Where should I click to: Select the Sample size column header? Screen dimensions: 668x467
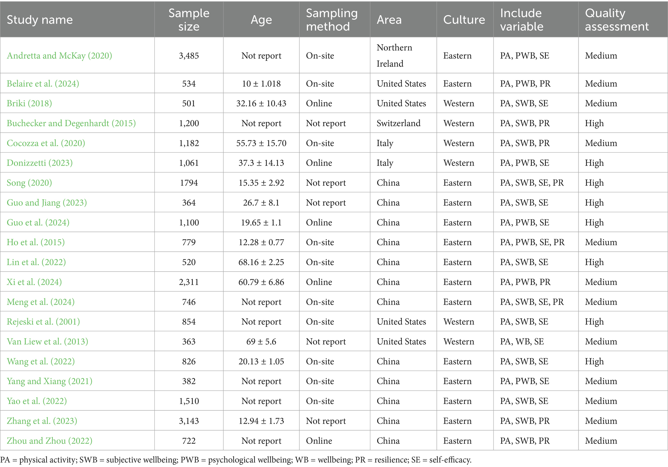coord(189,19)
